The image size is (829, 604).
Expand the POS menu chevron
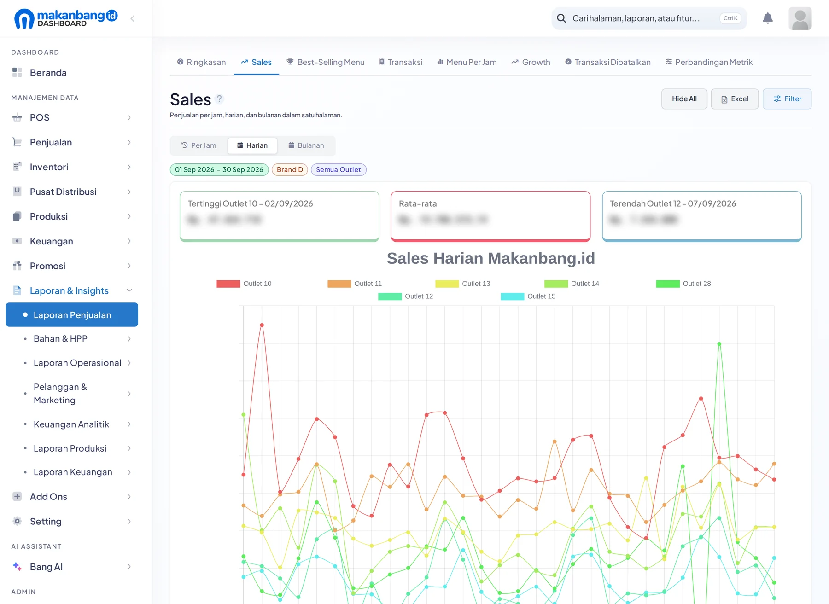tap(129, 117)
